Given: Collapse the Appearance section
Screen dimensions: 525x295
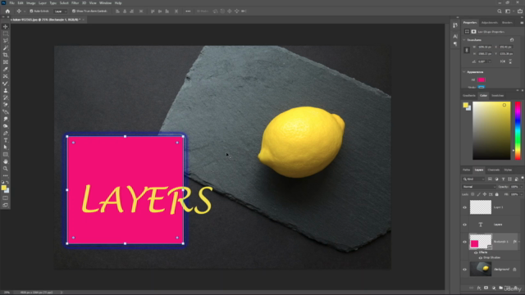Looking at the screenshot, I should pyautogui.click(x=464, y=72).
